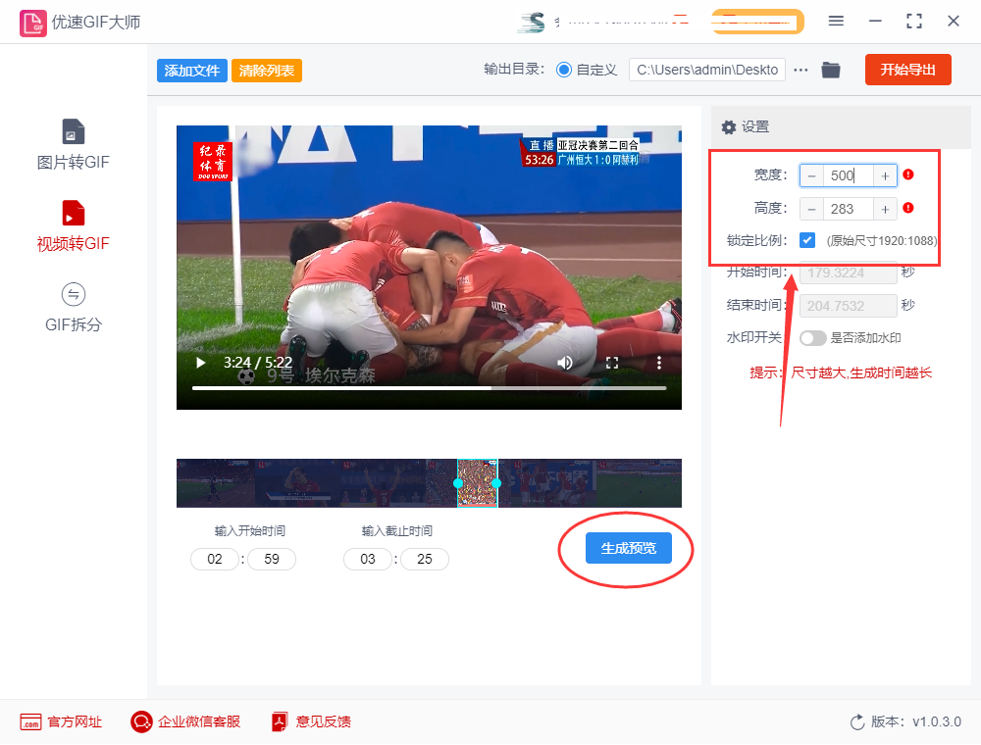Decrease height with the minus stepper
The width and height of the screenshot is (981, 745).
(x=812, y=209)
